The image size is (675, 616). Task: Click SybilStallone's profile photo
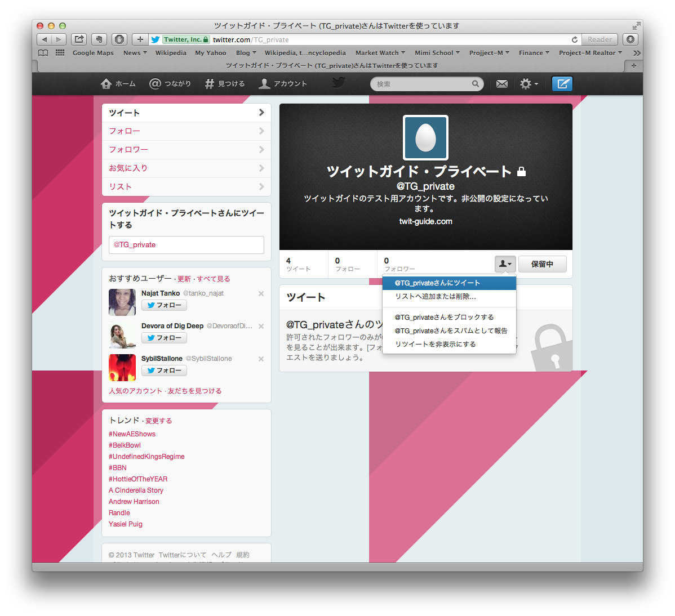pyautogui.click(x=122, y=368)
